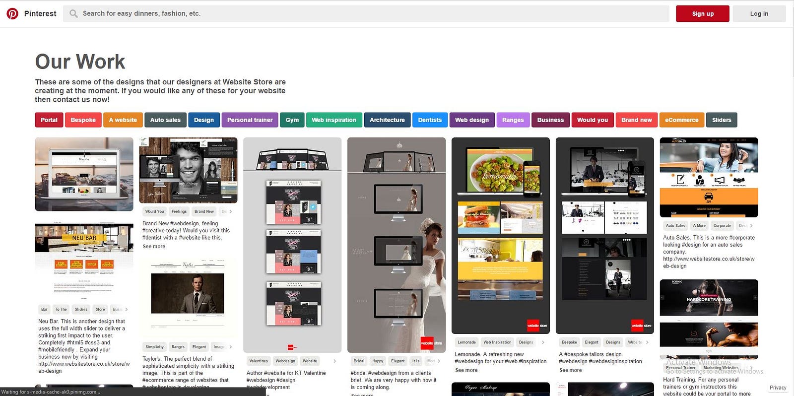The image size is (794, 396).
Task: Select the Web design category chip
Action: point(472,120)
